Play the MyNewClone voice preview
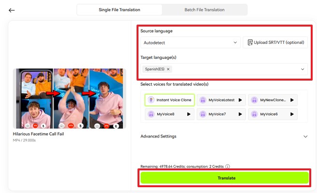Viewport: 317px width, 193px height. pos(292,100)
